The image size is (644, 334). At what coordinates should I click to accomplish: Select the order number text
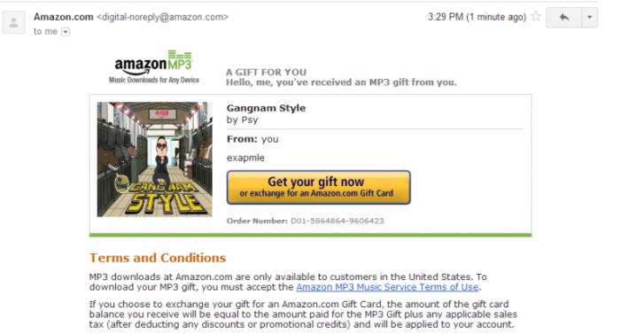tap(305, 221)
